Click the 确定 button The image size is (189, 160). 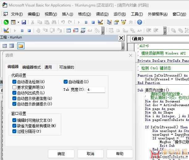pos(61,154)
